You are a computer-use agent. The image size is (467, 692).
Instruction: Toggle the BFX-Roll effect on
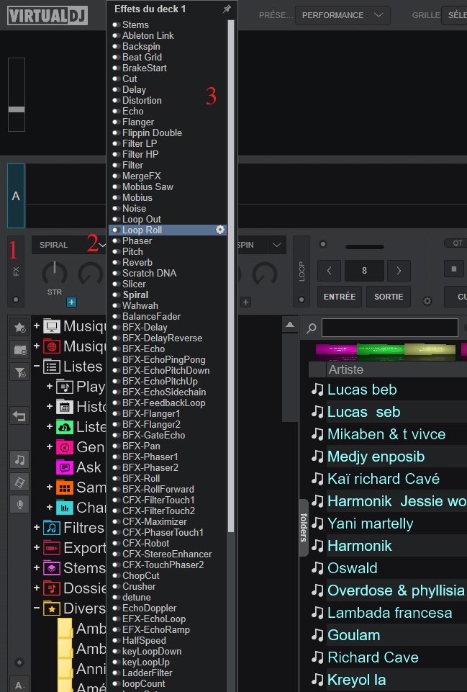tap(116, 478)
